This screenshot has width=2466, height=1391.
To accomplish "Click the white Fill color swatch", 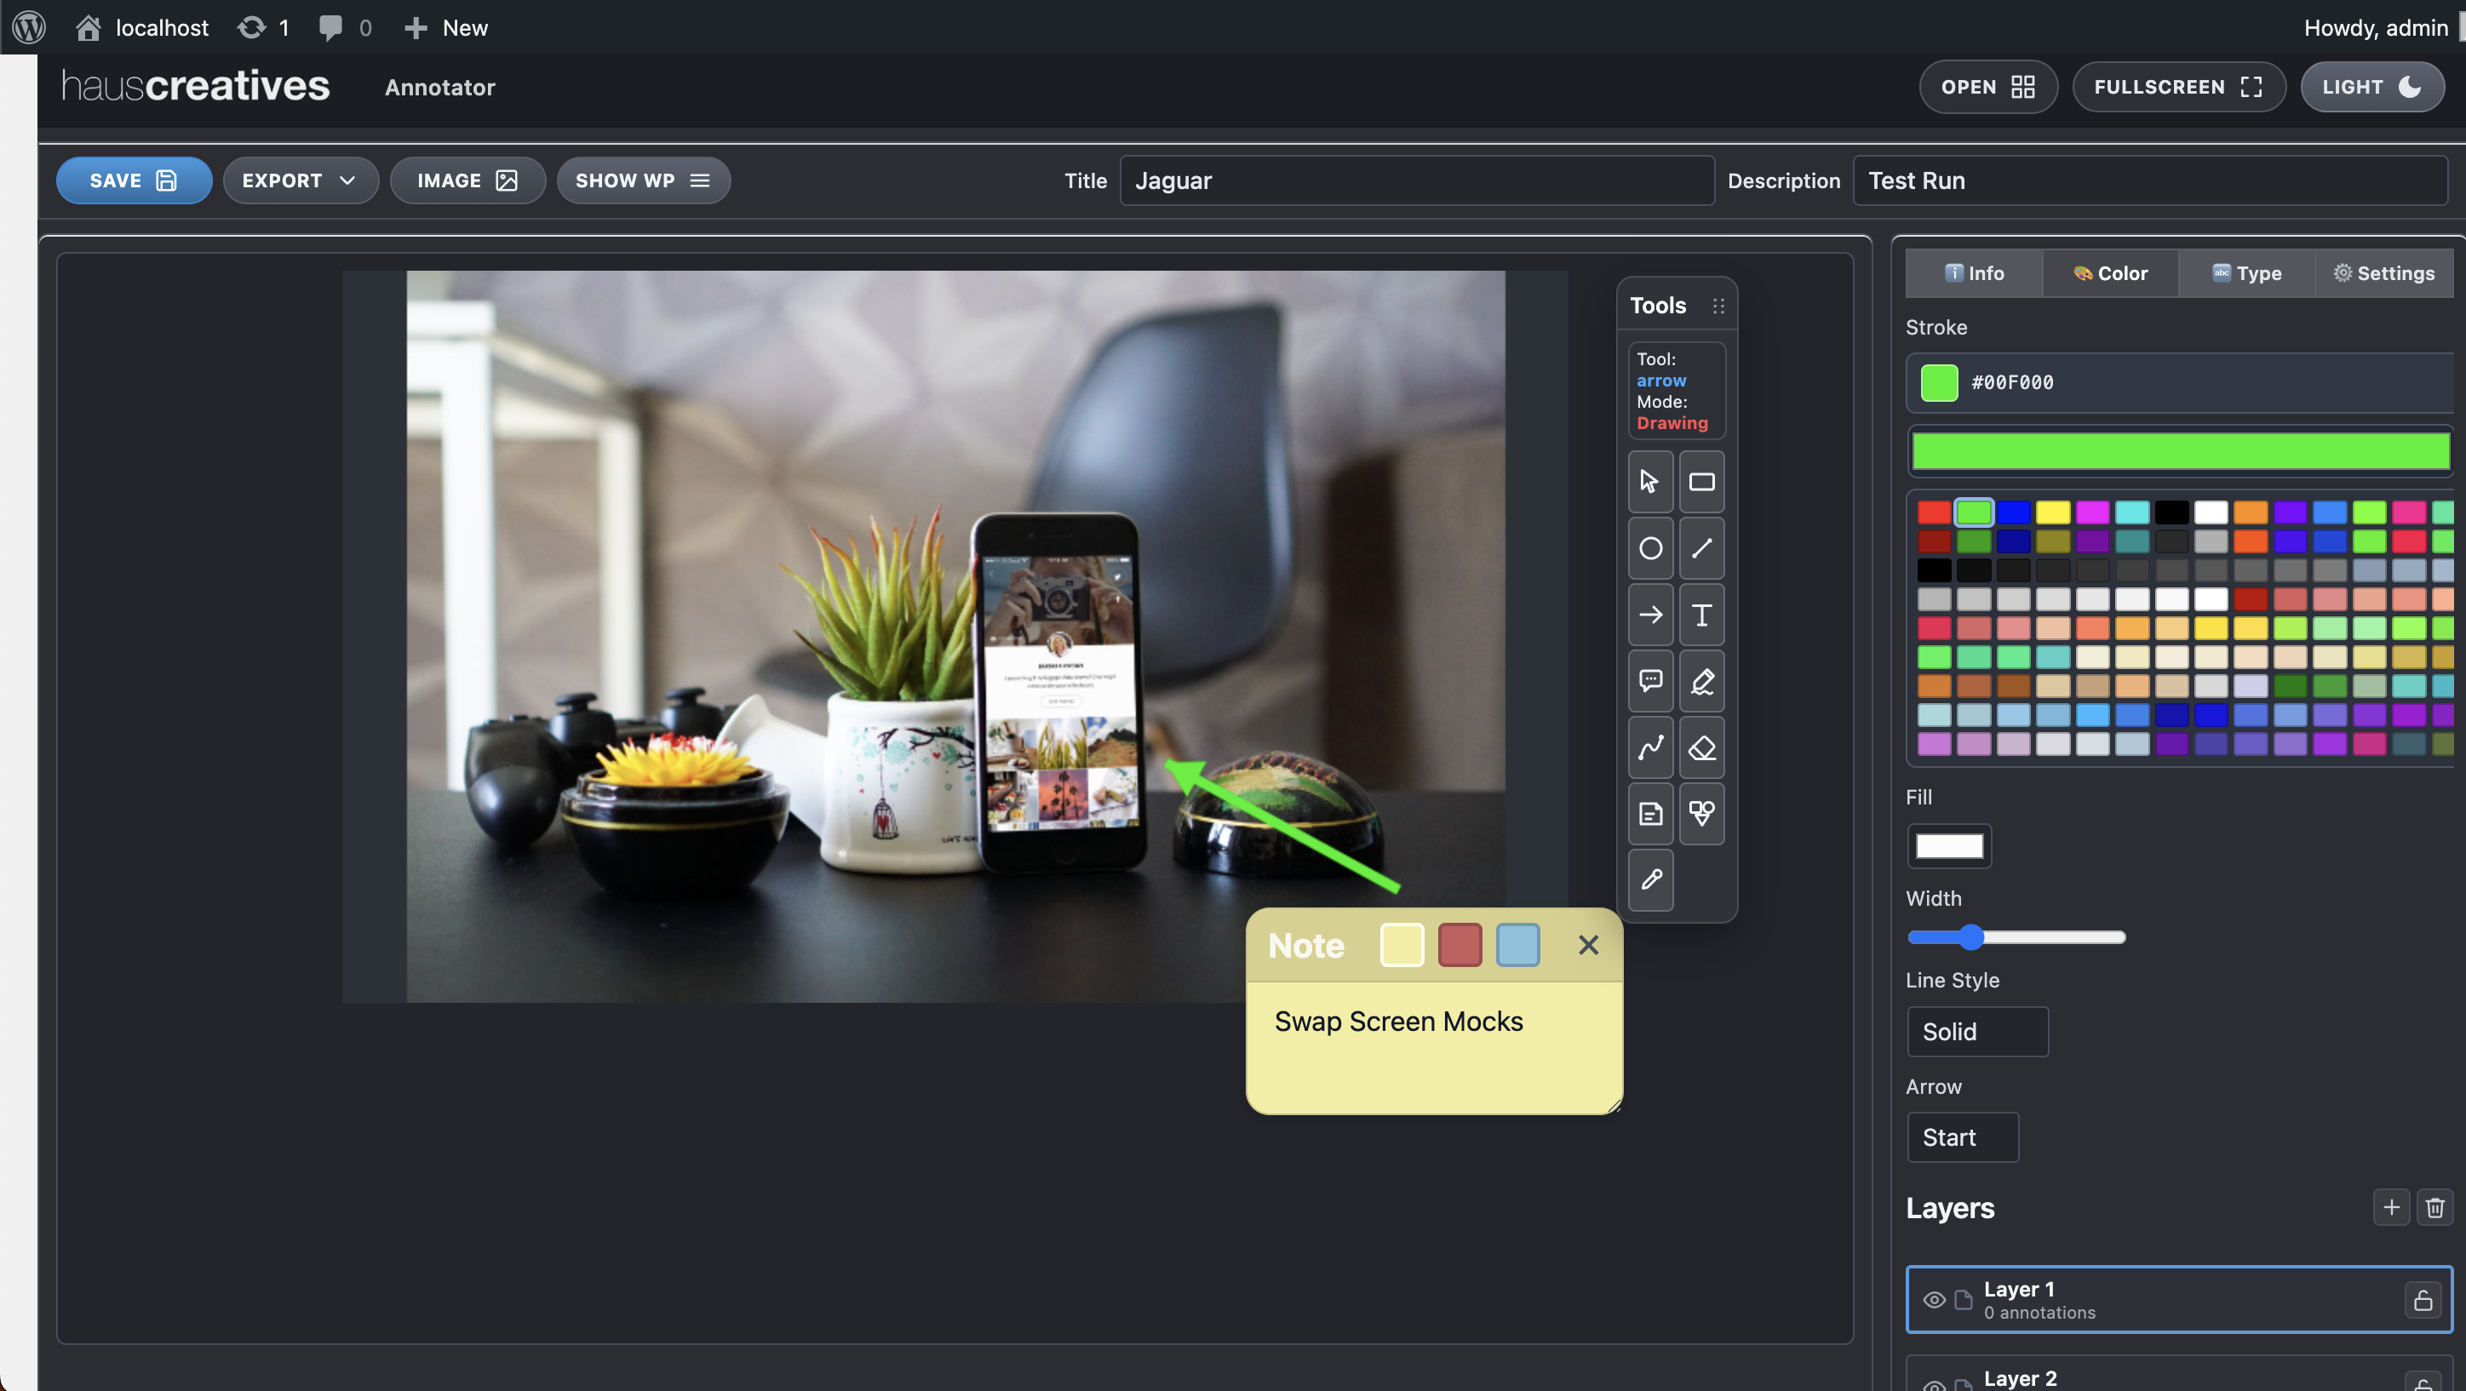I will pyautogui.click(x=1949, y=846).
